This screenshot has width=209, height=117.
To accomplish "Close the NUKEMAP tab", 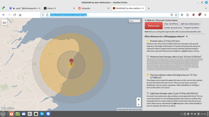I will [x=143, y=8].
